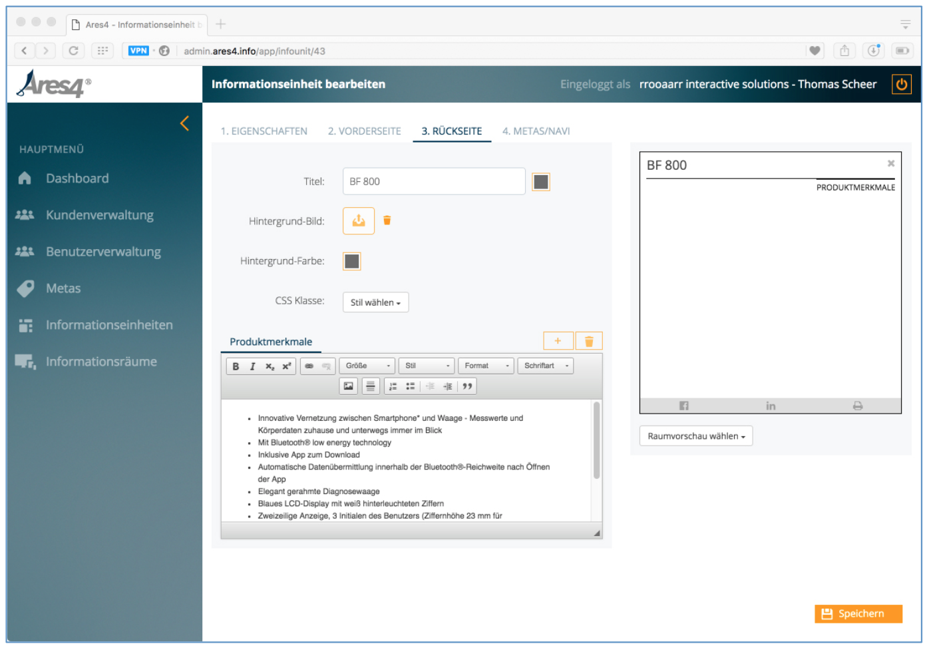Log out using the power icon
Viewport: 925px width, 646px height.
(902, 85)
